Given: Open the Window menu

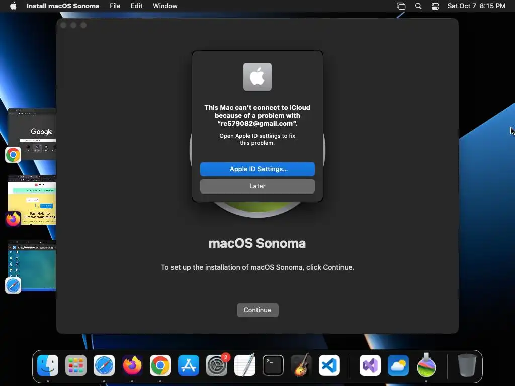Looking at the screenshot, I should pyautogui.click(x=165, y=6).
